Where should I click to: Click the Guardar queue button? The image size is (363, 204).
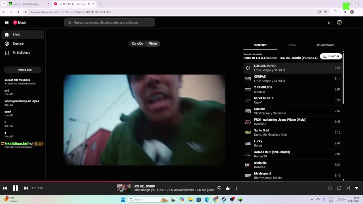[x=331, y=56]
